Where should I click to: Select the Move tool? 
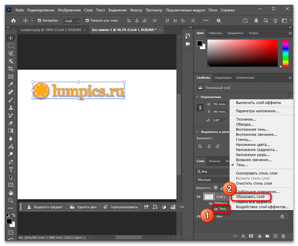11,38
